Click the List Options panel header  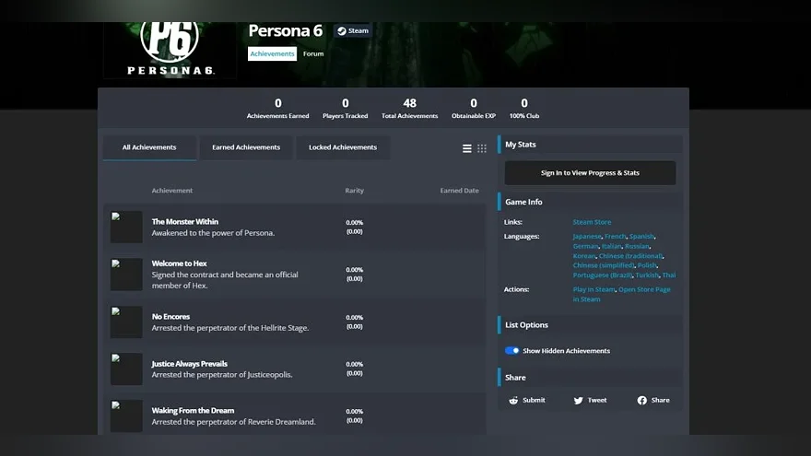click(x=590, y=325)
